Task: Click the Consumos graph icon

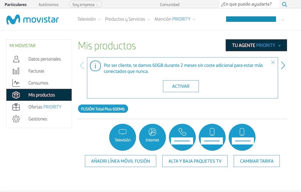Action: (x=16, y=83)
